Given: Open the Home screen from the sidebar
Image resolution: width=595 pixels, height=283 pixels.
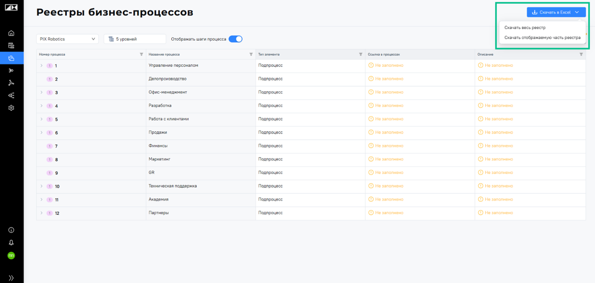Looking at the screenshot, I should pos(11,33).
